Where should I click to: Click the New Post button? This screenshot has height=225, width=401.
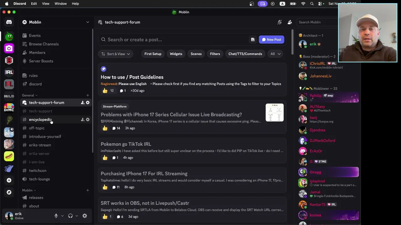271,40
